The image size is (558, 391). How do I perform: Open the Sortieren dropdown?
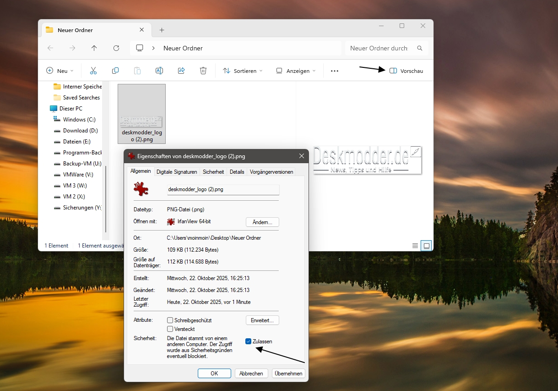[243, 71]
